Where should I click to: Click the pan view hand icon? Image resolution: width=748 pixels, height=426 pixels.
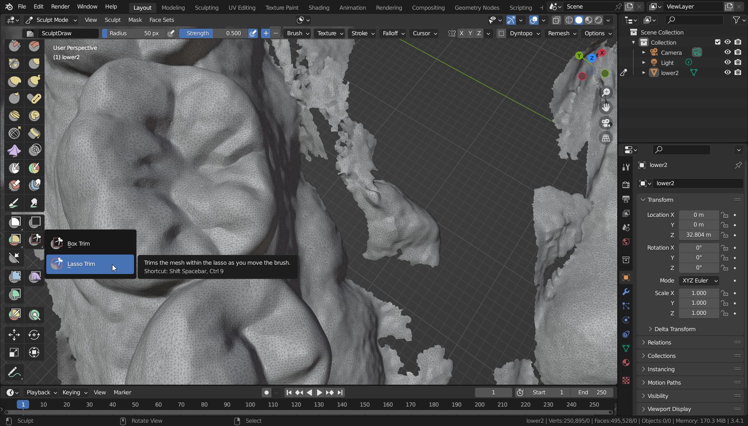[x=606, y=107]
